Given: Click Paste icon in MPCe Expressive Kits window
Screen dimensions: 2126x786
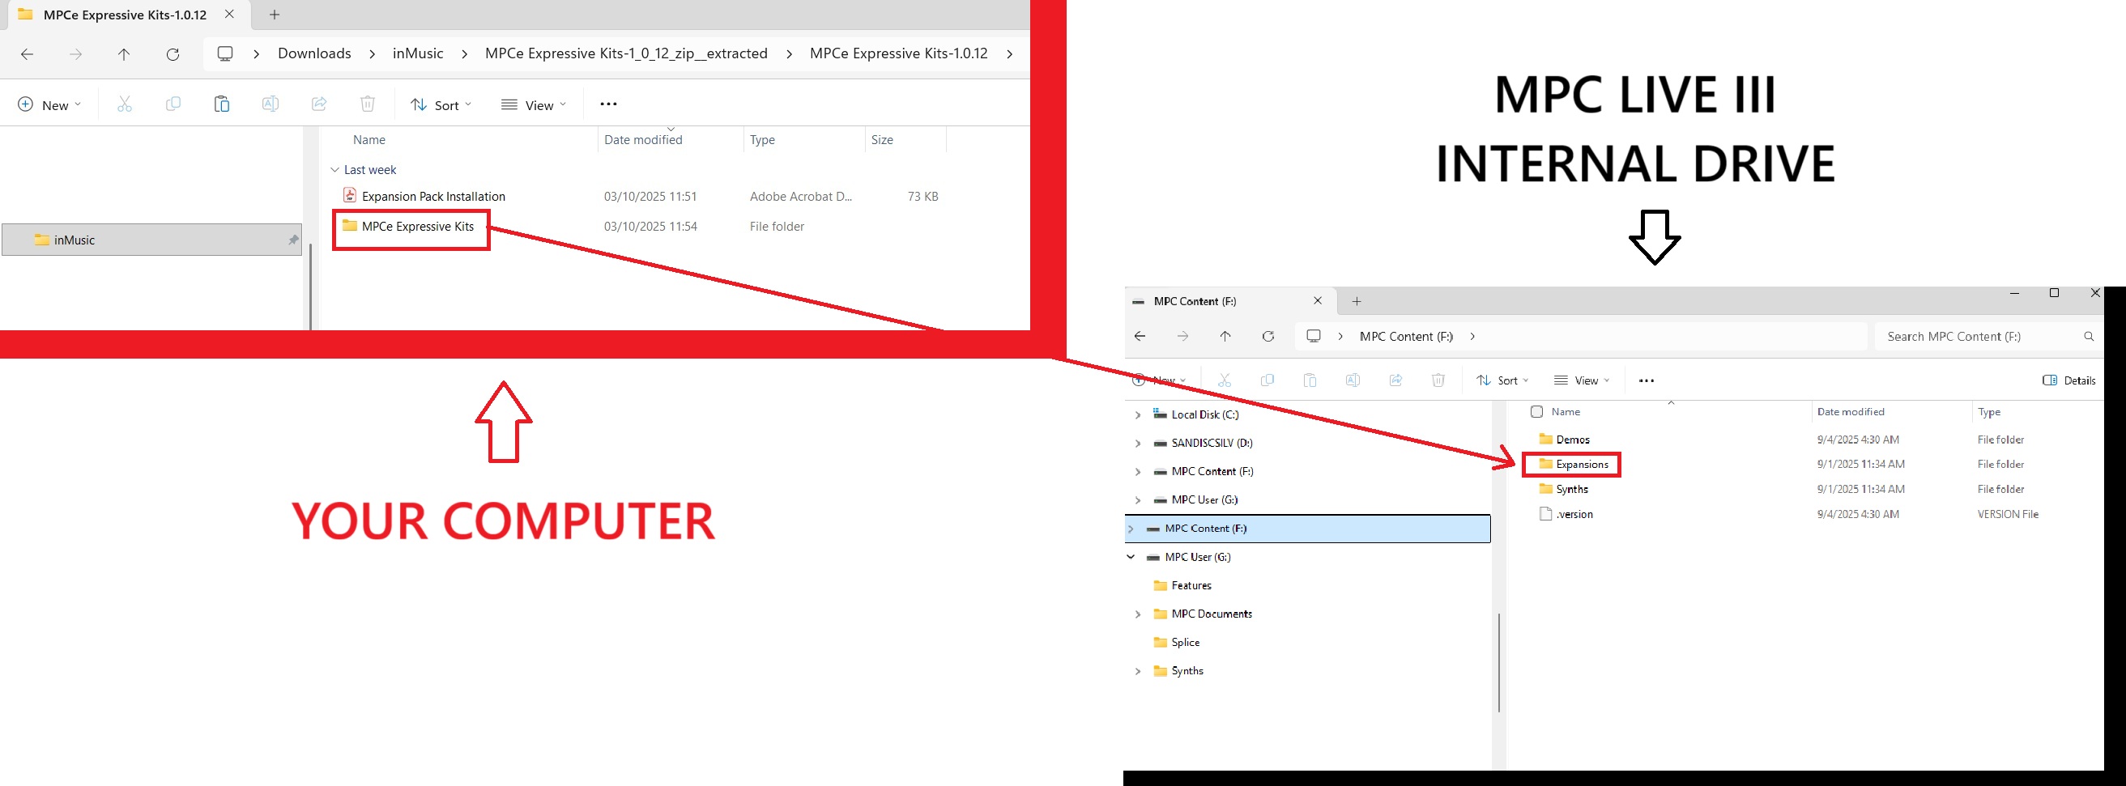Looking at the screenshot, I should coord(221,104).
